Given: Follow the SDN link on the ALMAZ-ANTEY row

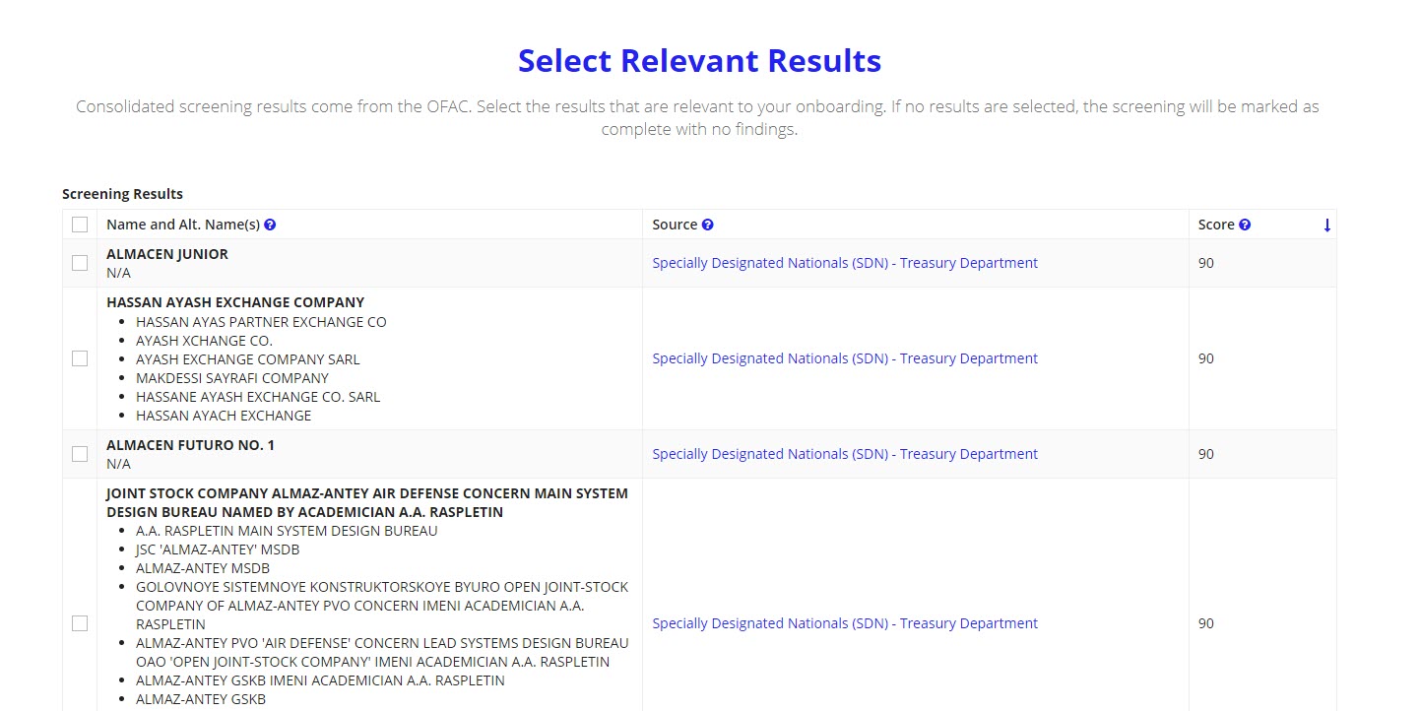Looking at the screenshot, I should (x=844, y=622).
